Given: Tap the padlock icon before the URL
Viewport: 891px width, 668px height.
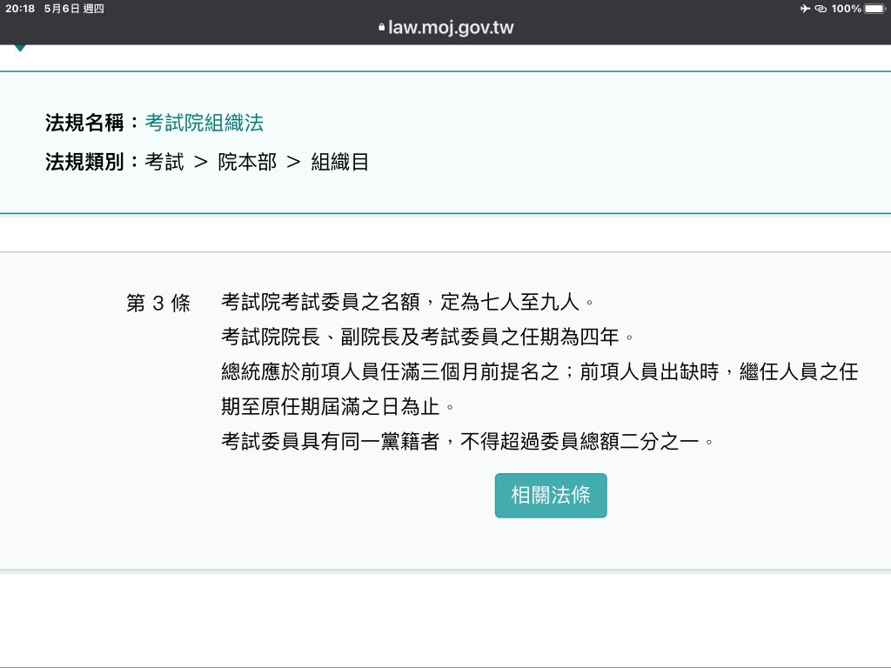Looking at the screenshot, I should [x=381, y=28].
